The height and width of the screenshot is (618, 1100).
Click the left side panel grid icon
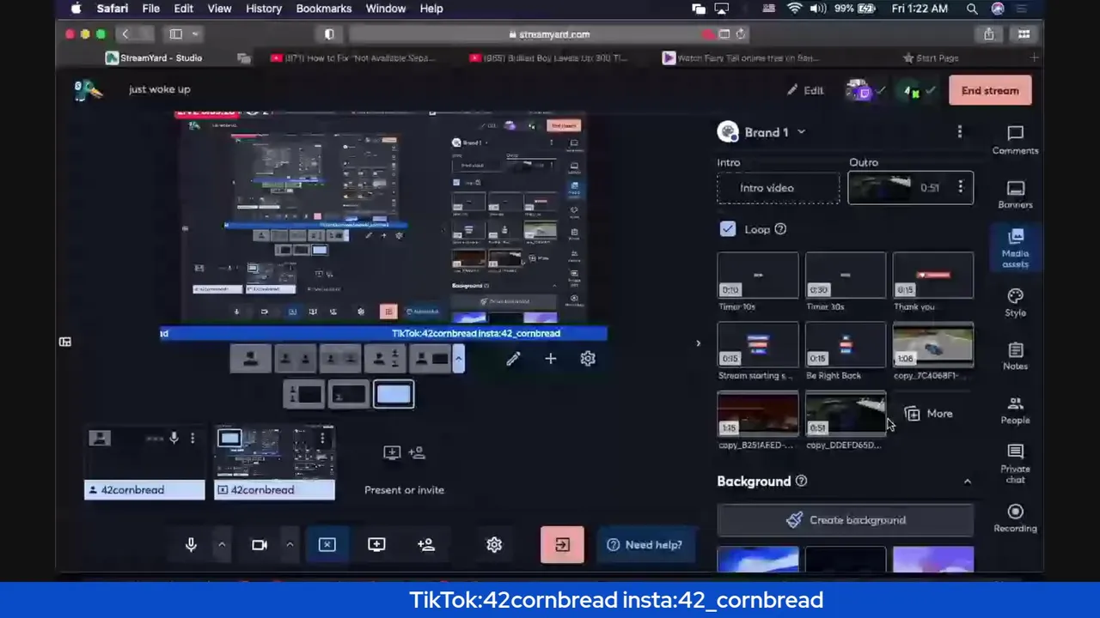tap(64, 342)
